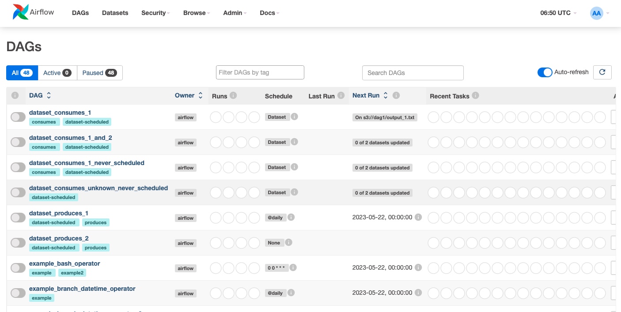Click info icon in the toggle column header
This screenshot has height=312, width=621.
(15, 95)
